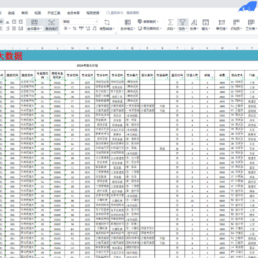Click the 填充 fill icon
The image size is (258, 258).
tap(206, 22)
